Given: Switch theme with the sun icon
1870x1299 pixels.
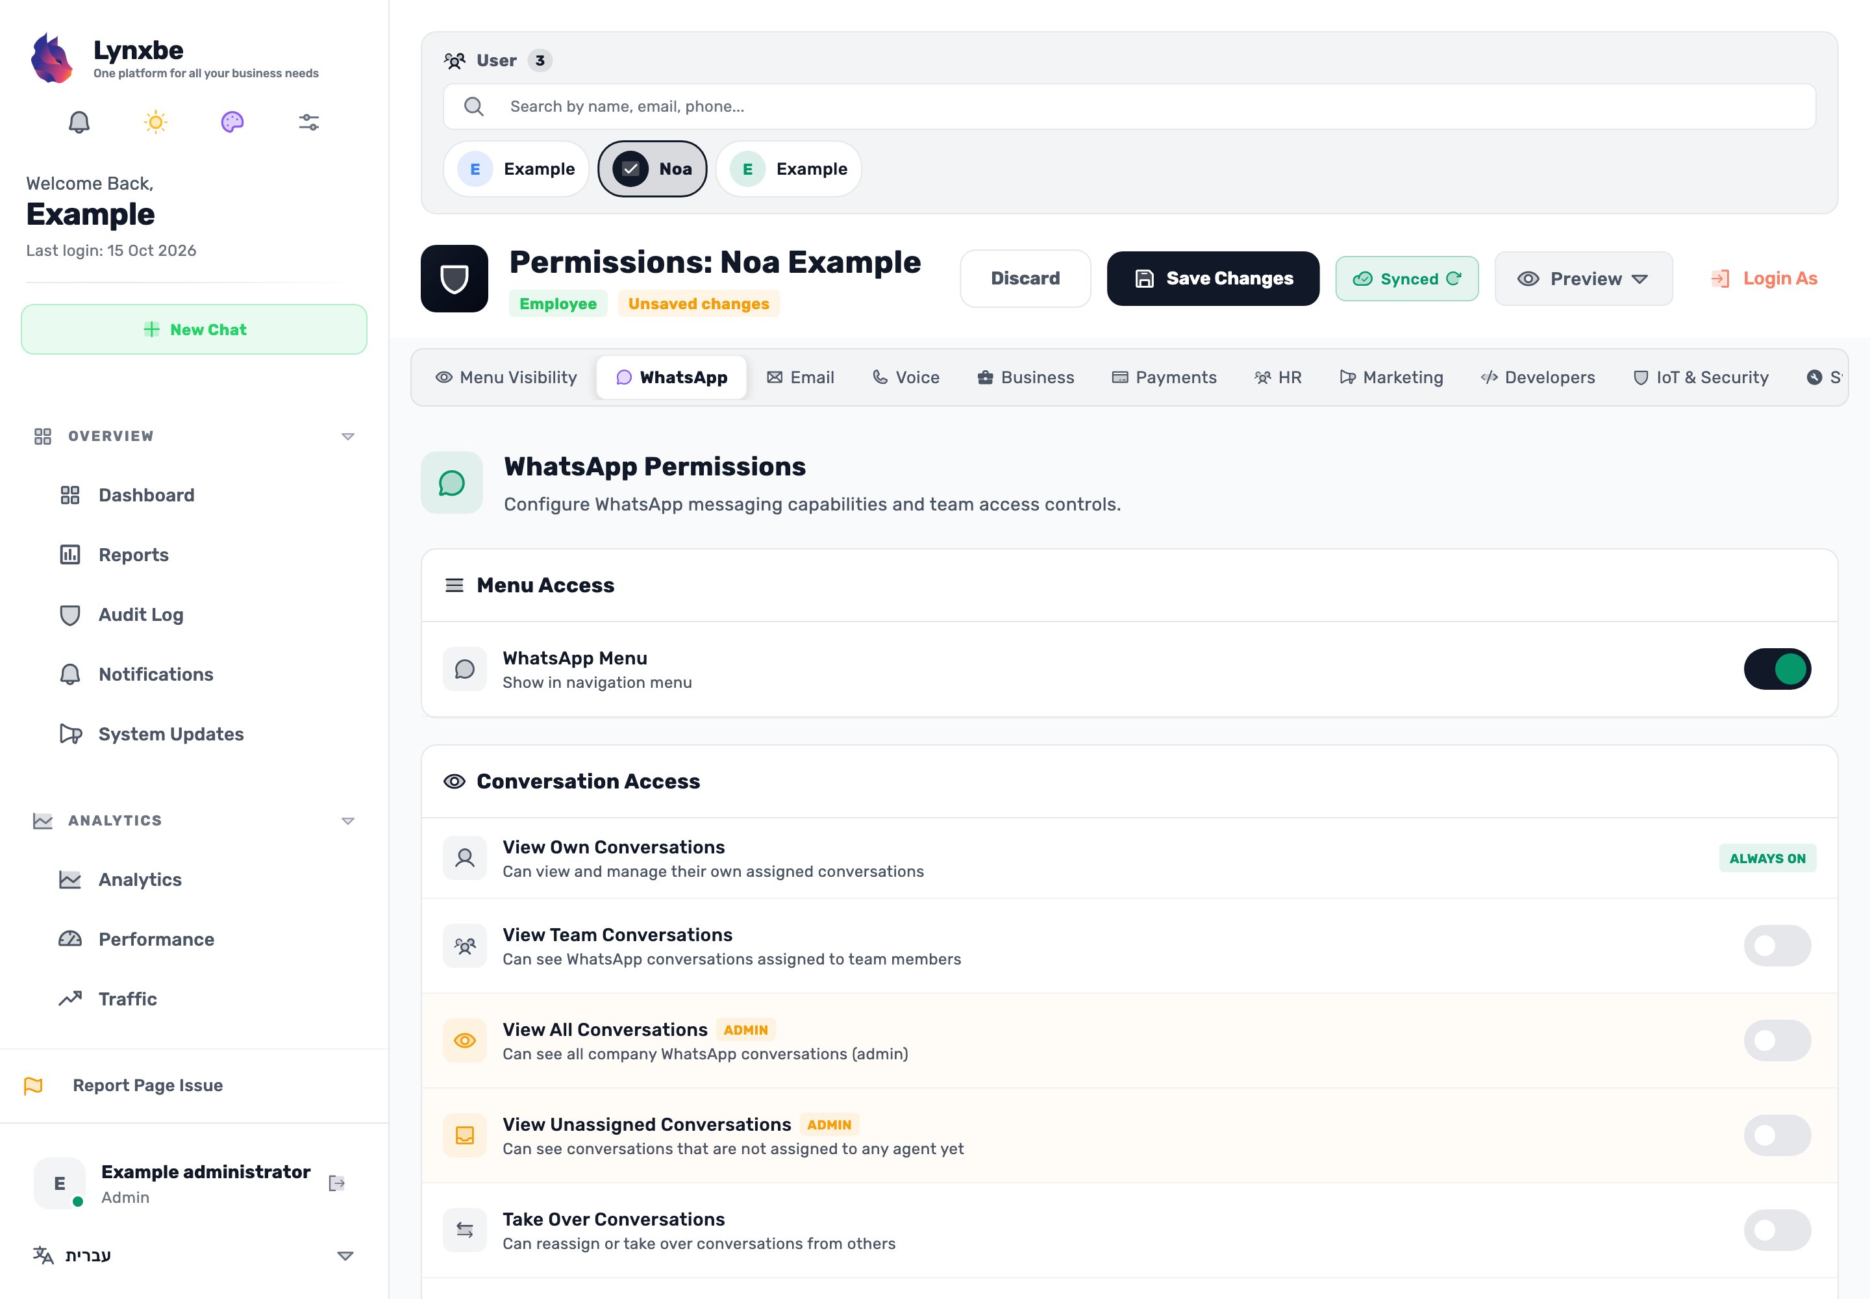Looking at the screenshot, I should [x=155, y=122].
